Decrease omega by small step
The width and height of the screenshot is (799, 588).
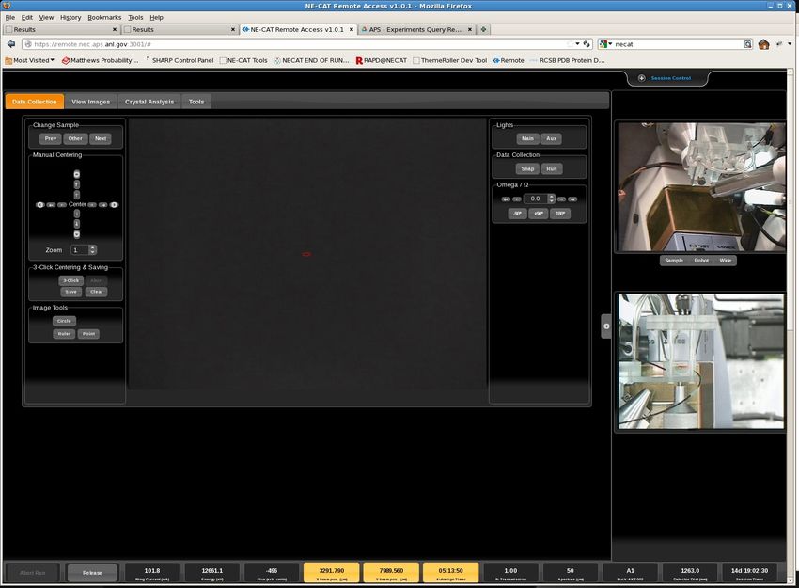[517, 199]
